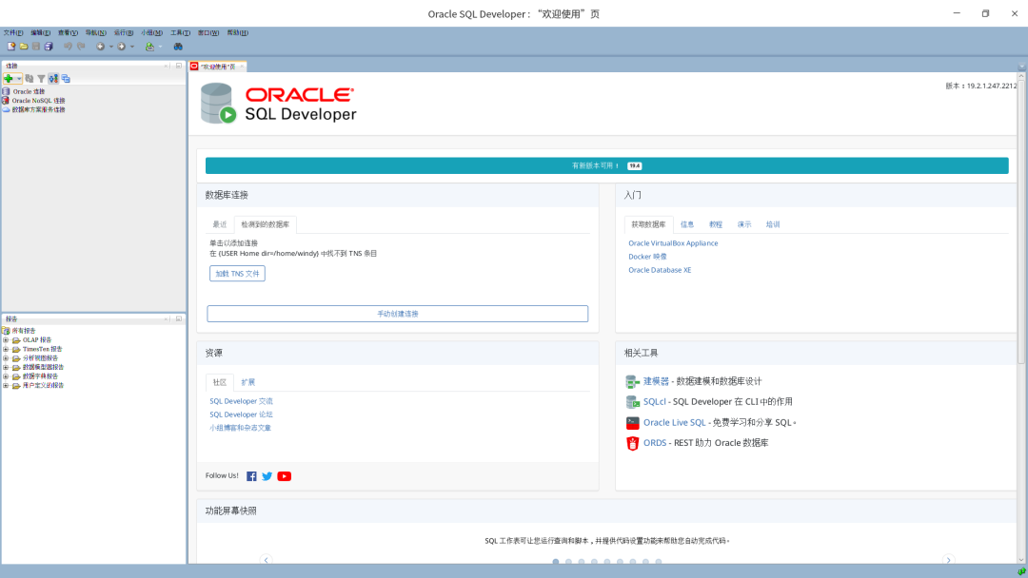Click the Facebook icon next to Follow Us
Viewport: 1028px width, 578px height.
tap(251, 476)
